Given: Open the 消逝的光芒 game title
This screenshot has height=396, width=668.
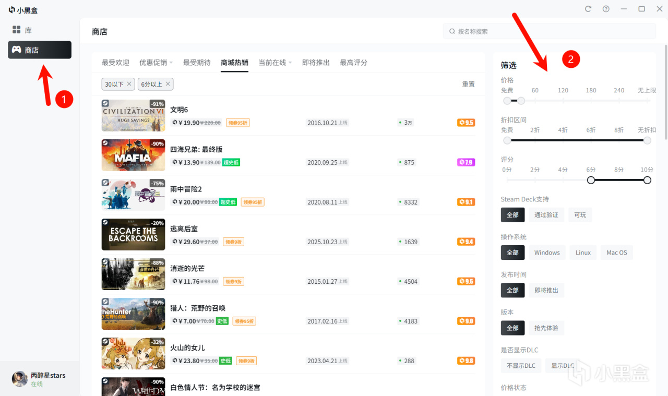Looking at the screenshot, I should [x=187, y=269].
